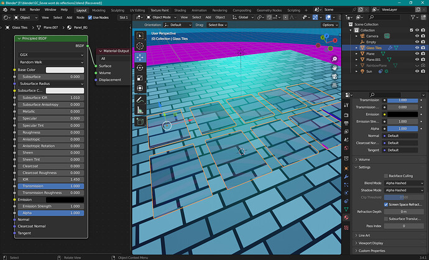Select the Select Box tool in viewport toolbar

[x=140, y=36]
